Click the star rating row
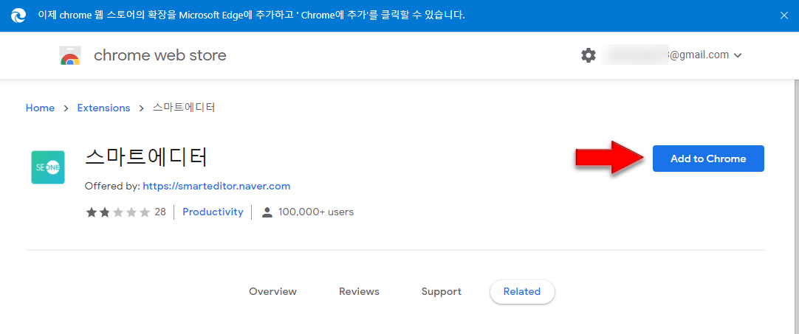 (118, 212)
